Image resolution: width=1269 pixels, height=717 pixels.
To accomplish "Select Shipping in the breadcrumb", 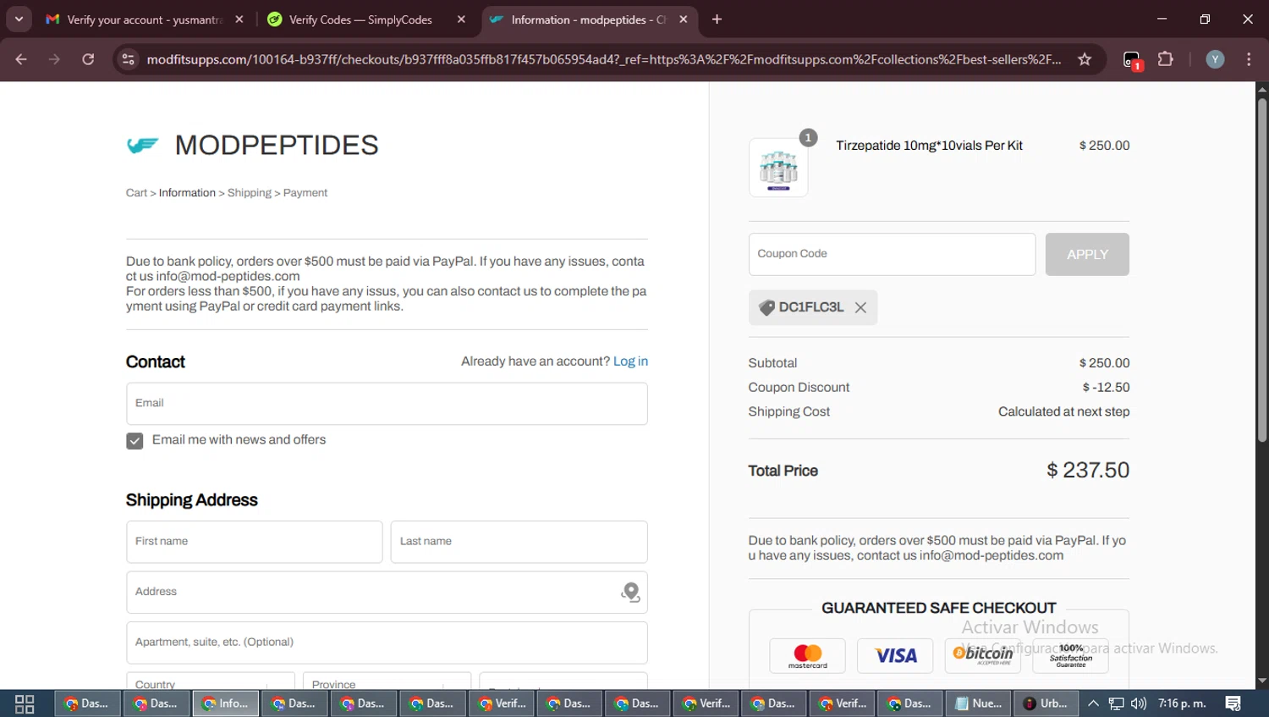I will pyautogui.click(x=250, y=193).
